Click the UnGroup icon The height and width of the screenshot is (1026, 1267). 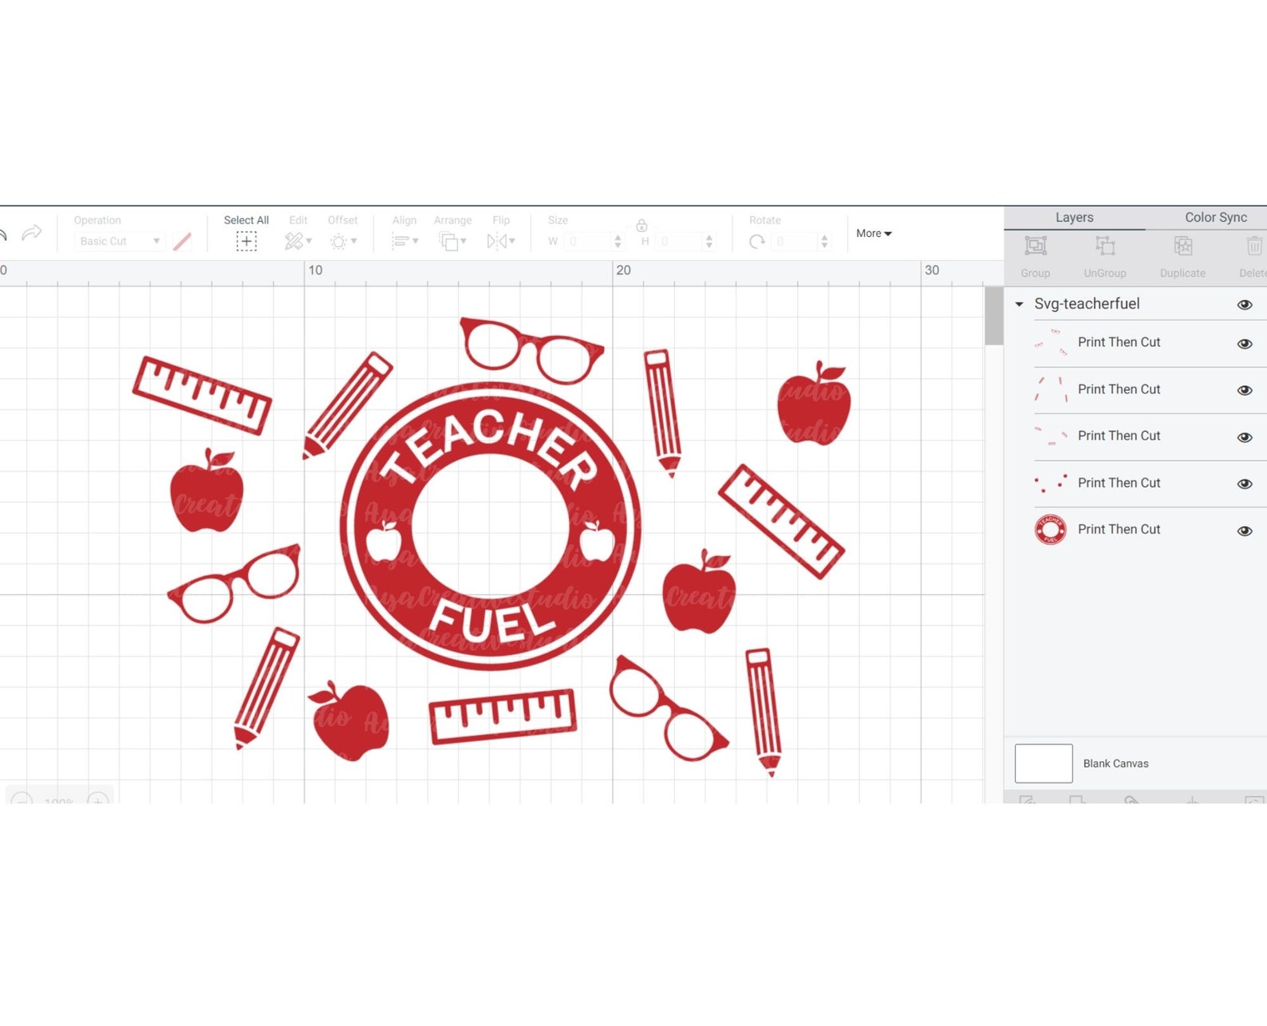(1105, 246)
